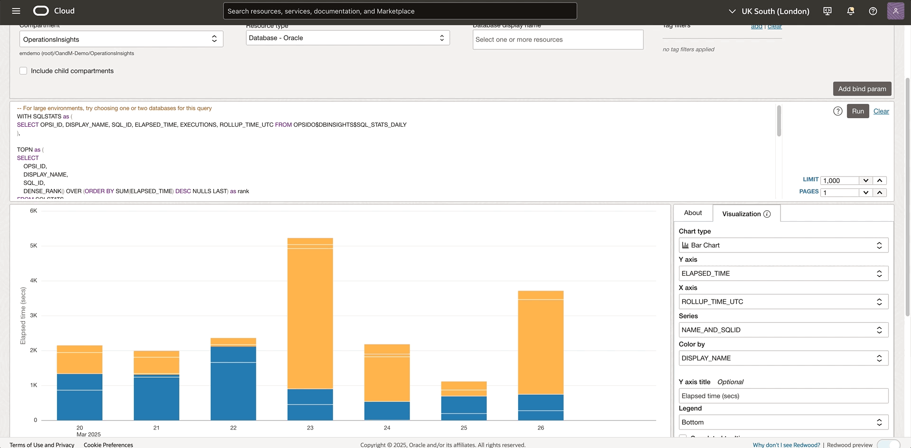This screenshot has width=911, height=448.
Task: Click the Visualization tab info icon
Action: 767,214
